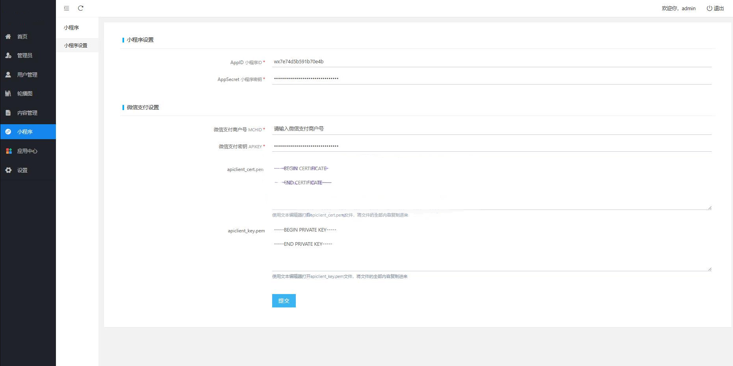Click the 管理员 admin icon
This screenshot has width=733, height=366.
click(8, 55)
